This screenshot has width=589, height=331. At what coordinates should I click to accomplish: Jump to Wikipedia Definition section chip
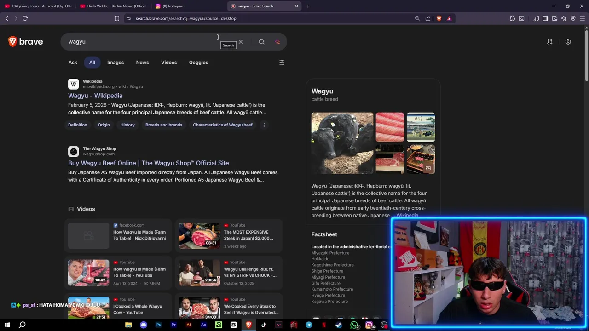click(x=77, y=125)
